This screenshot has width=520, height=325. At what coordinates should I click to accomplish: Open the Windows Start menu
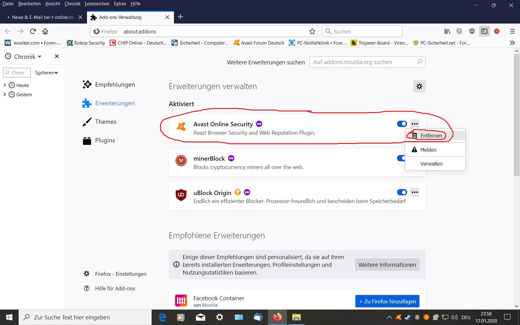pos(9,317)
